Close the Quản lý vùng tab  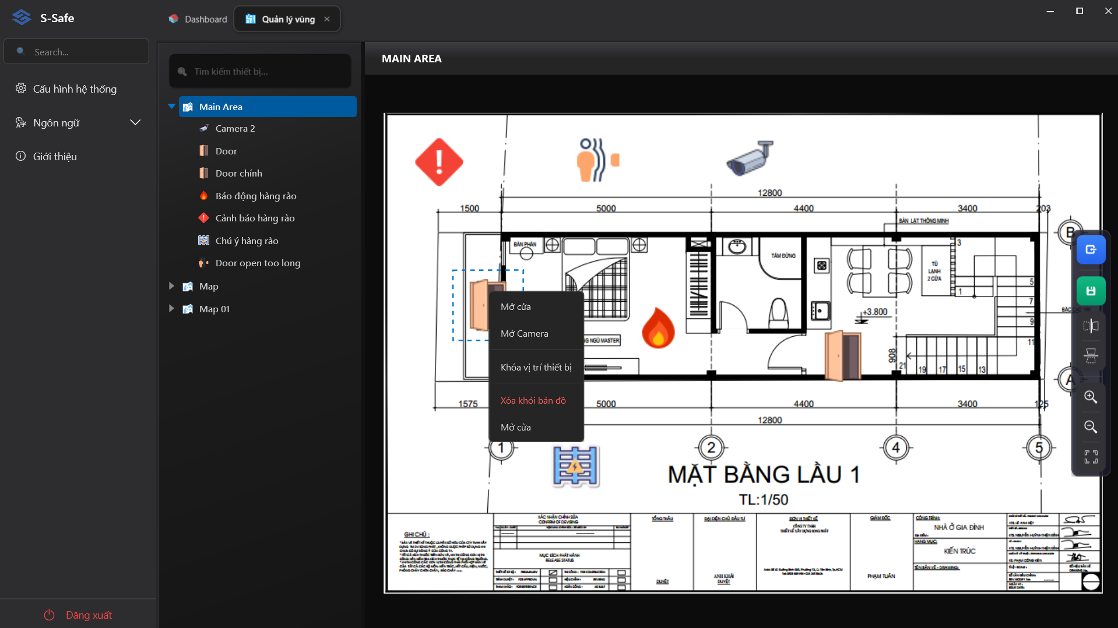(x=327, y=19)
